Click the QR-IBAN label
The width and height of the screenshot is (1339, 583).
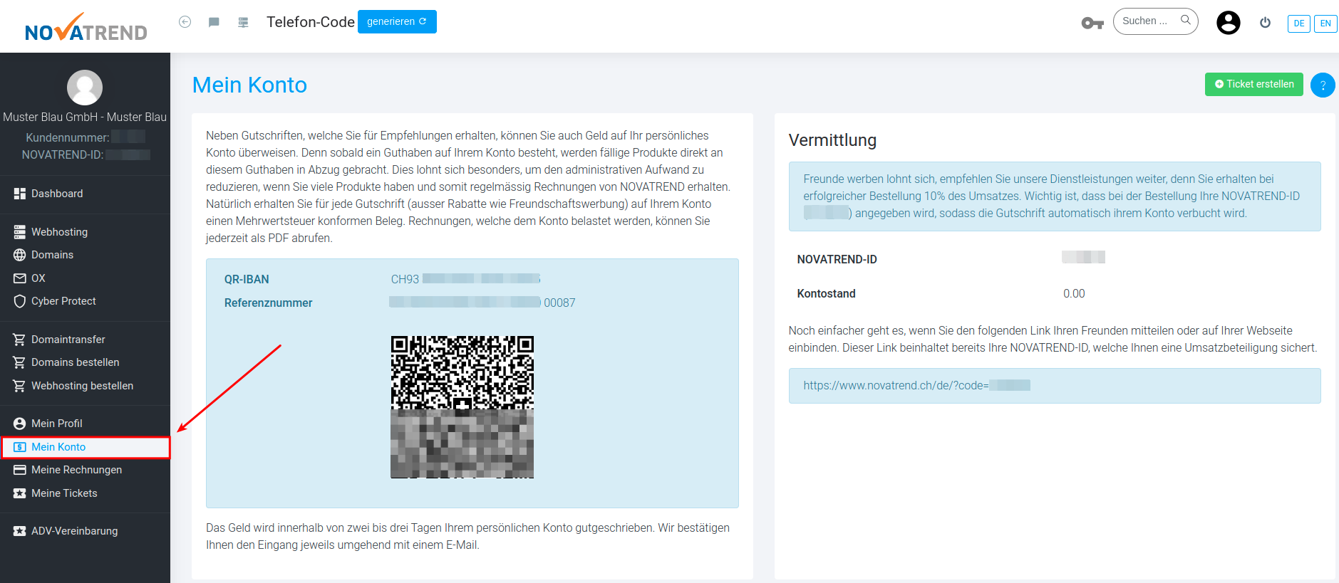click(247, 279)
